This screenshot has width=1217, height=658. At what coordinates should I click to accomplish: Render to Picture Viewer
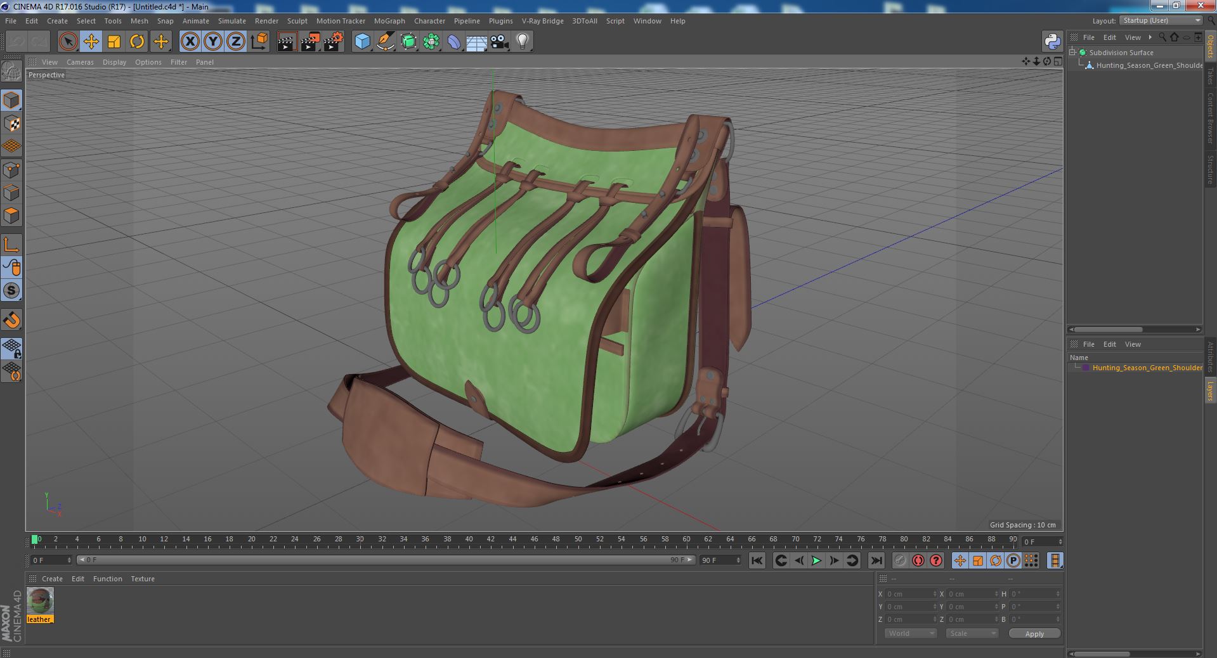click(310, 42)
